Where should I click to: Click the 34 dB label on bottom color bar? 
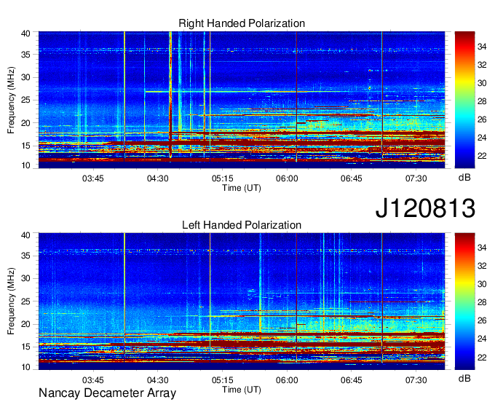(482, 248)
